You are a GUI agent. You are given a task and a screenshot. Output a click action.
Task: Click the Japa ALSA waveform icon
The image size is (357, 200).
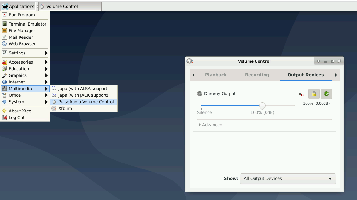point(54,89)
